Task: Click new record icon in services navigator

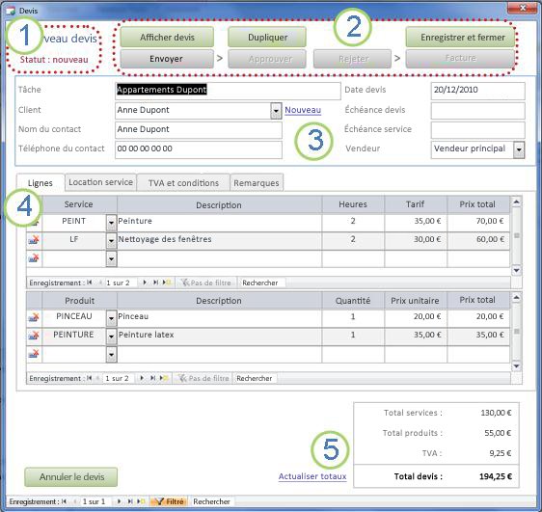Action: (x=167, y=283)
